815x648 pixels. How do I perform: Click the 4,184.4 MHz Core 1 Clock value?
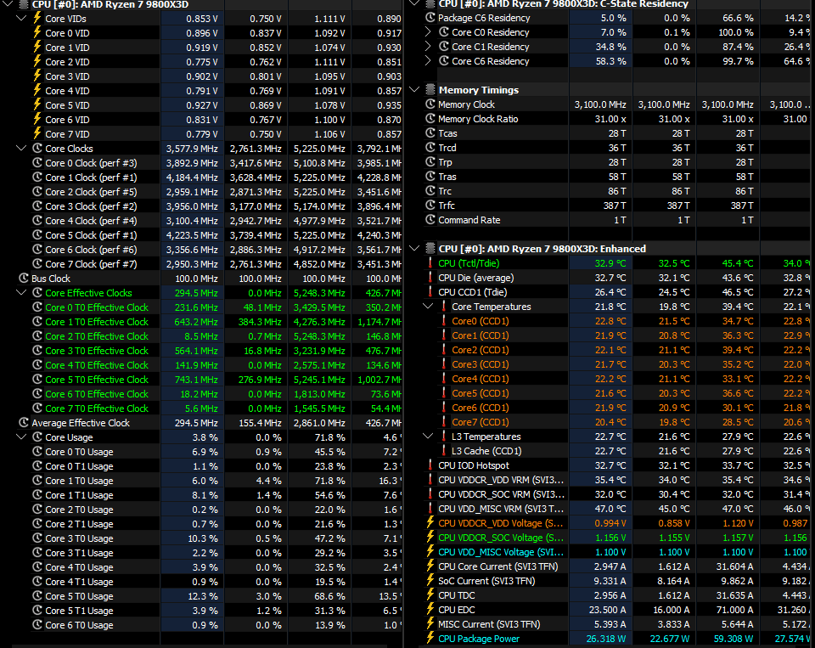192,177
